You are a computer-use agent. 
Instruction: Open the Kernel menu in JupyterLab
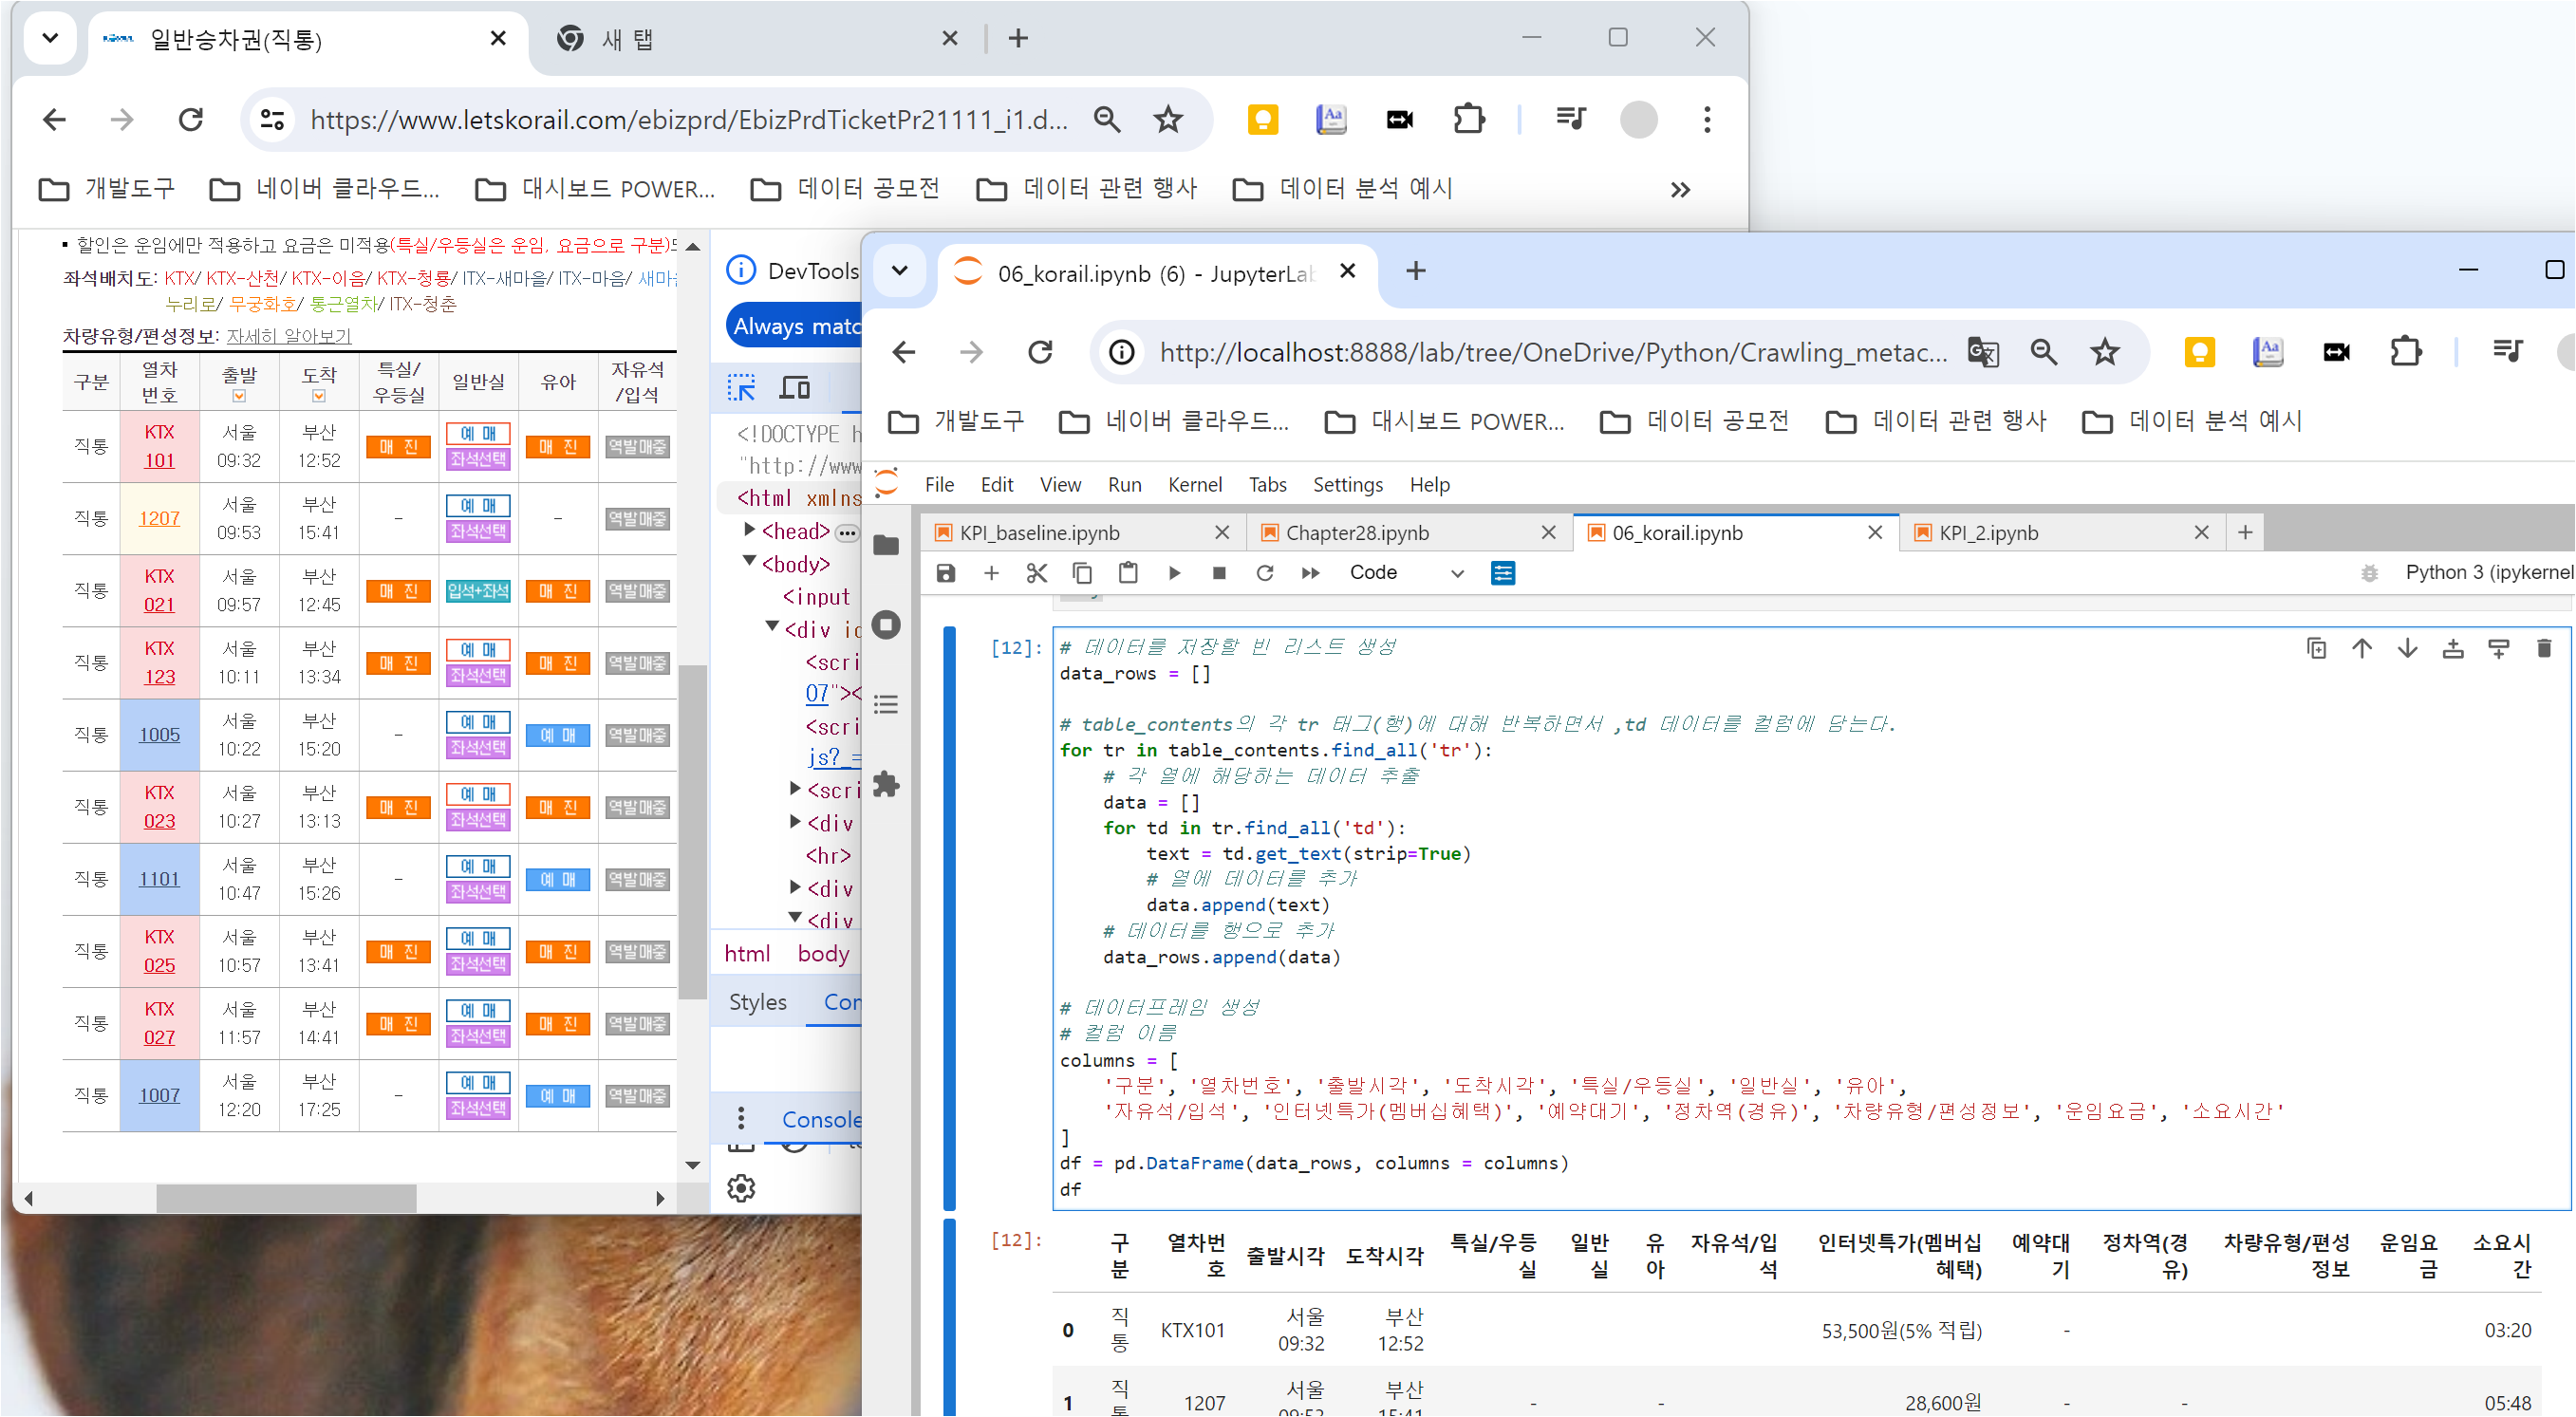1194,485
